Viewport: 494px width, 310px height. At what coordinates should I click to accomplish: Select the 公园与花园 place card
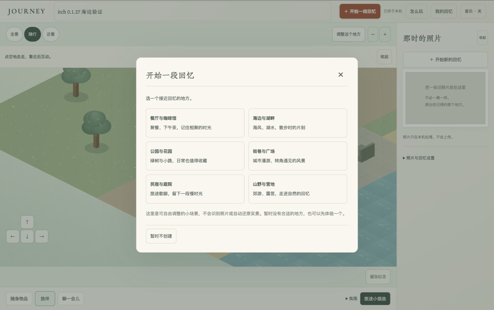195,156
